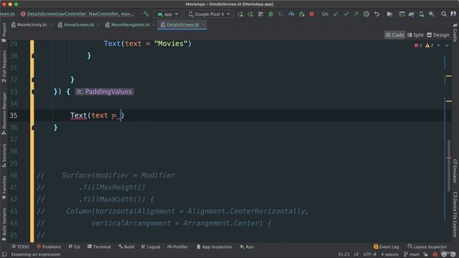Click the Git Push green arrow
Screen dimensions: 459x258
point(356,14)
